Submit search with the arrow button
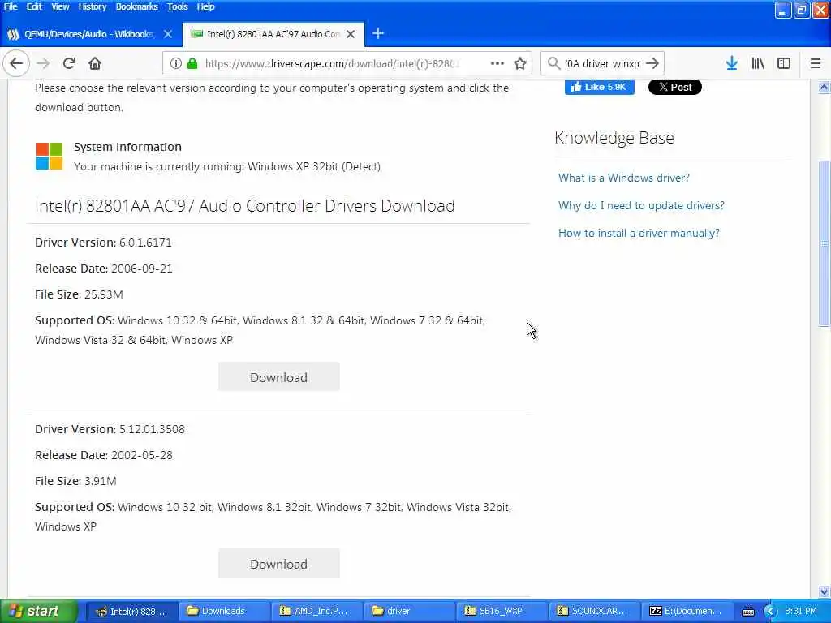 [x=652, y=63]
